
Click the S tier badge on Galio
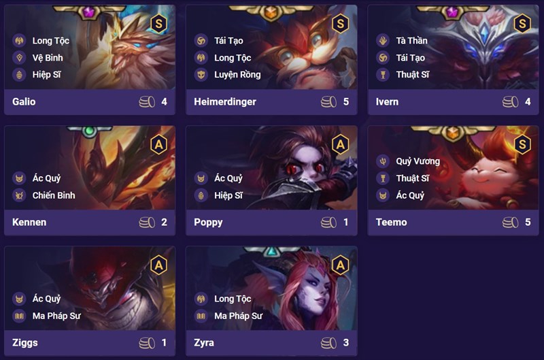158,24
